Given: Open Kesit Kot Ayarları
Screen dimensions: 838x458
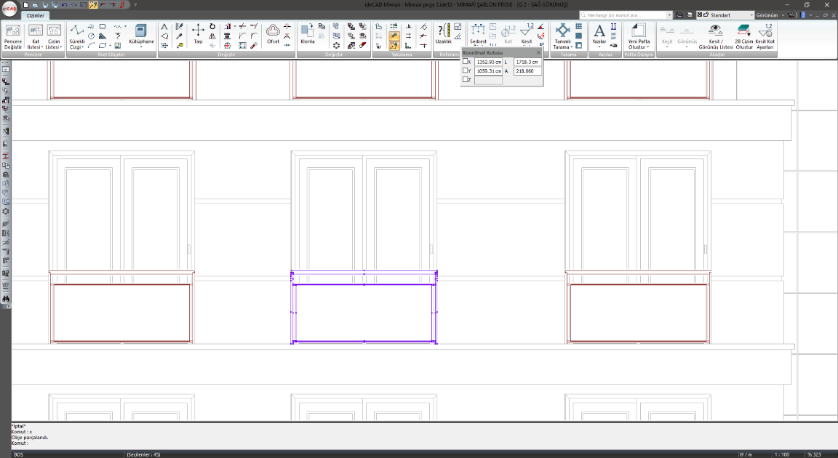Looking at the screenshot, I should (765, 34).
